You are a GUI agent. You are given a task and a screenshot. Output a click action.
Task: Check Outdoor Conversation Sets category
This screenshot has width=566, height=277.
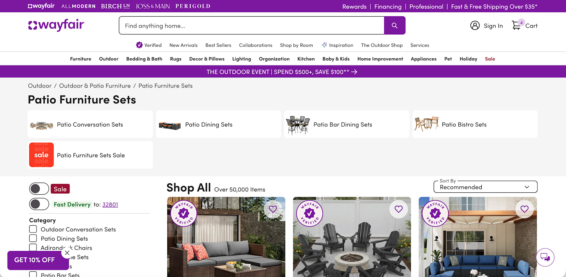tap(33, 229)
